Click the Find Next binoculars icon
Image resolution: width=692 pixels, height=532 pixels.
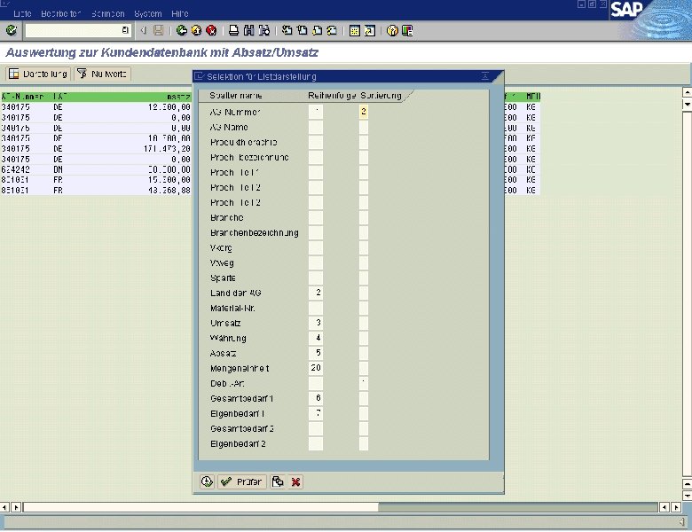(263, 30)
